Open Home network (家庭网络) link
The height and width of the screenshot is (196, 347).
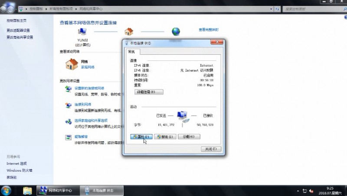[x=88, y=67]
